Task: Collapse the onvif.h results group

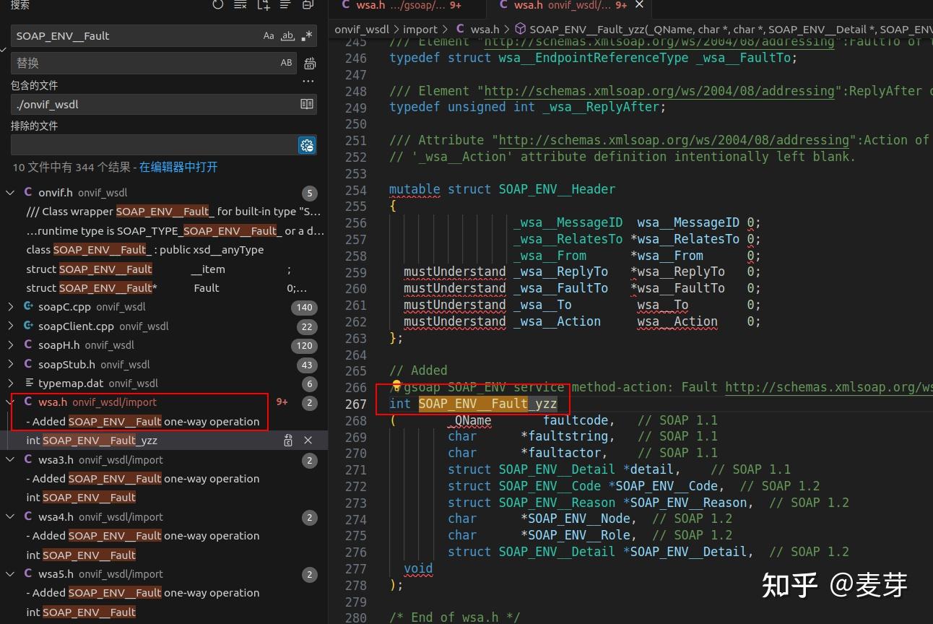Action: pos(11,193)
